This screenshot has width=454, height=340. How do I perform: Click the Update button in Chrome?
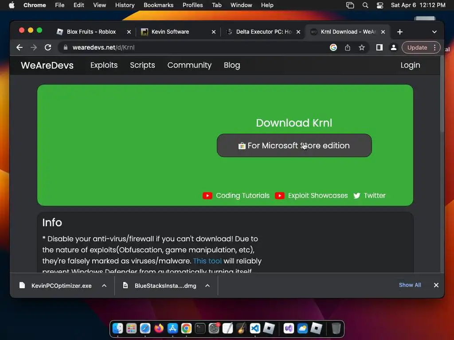click(x=417, y=47)
